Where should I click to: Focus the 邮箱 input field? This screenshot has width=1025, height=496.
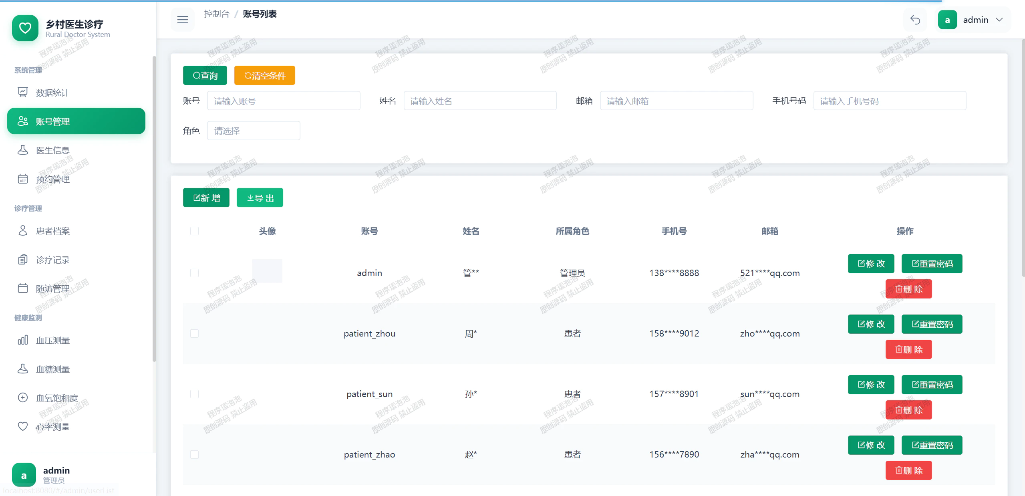coord(677,101)
